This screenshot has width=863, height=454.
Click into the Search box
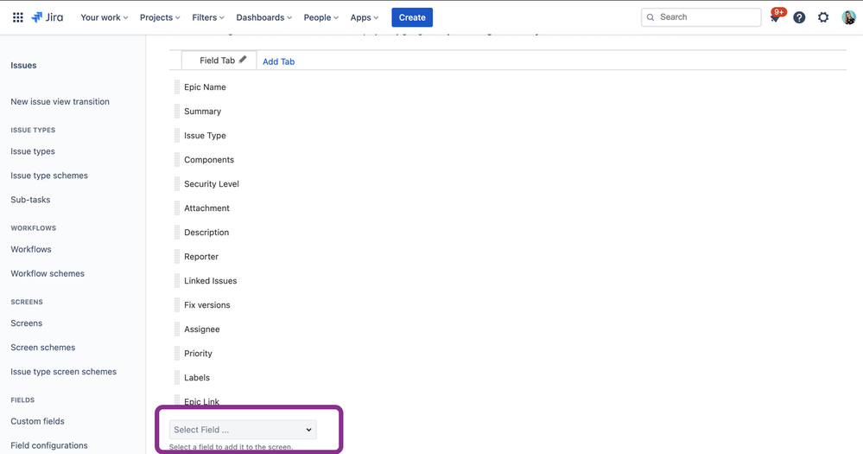pyautogui.click(x=701, y=17)
